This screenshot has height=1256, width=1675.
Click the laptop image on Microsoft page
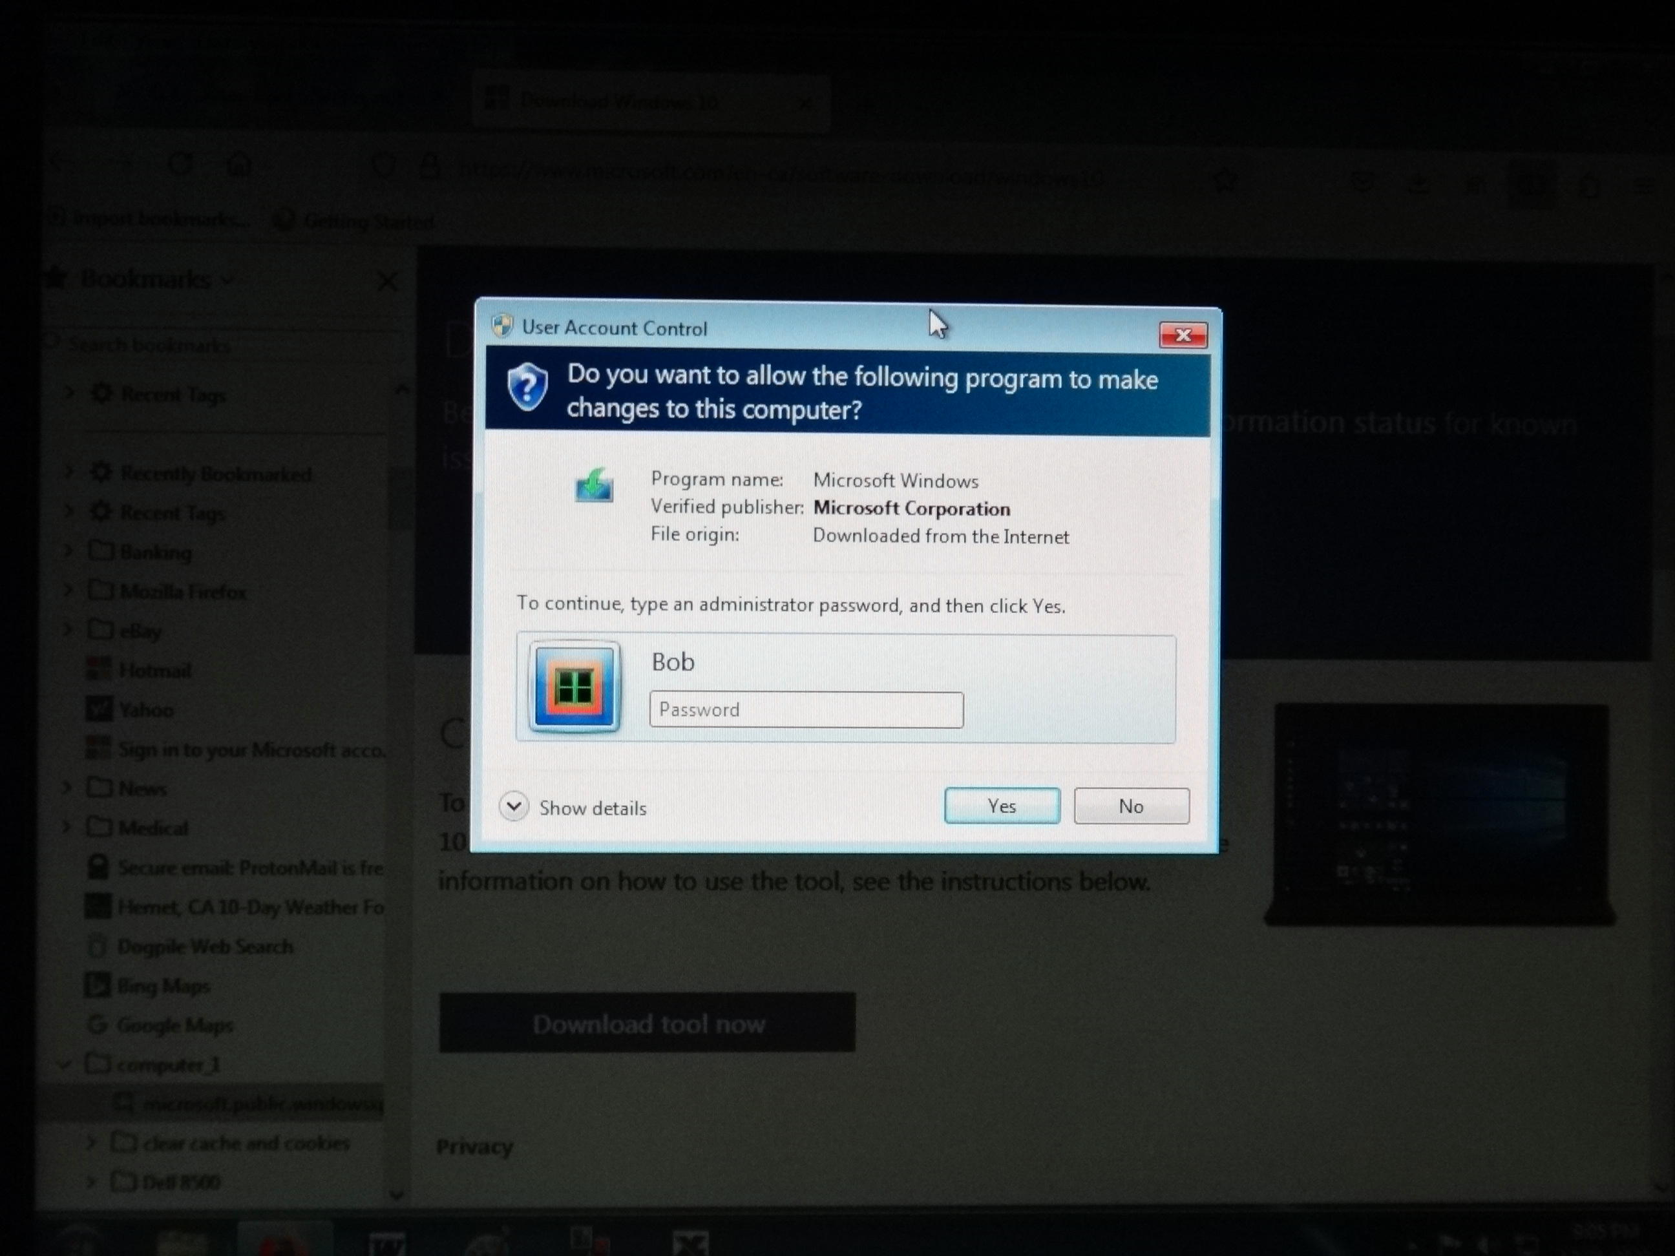pyautogui.click(x=1440, y=814)
